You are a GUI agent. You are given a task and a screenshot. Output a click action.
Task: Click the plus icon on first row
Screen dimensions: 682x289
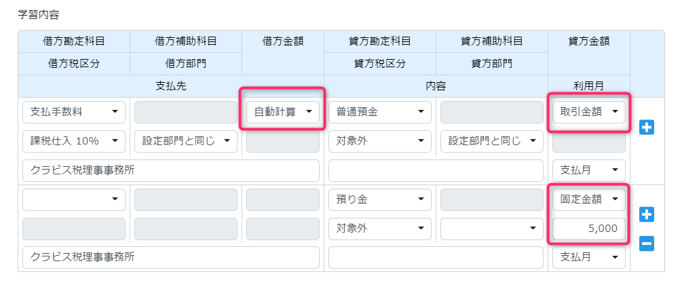pos(647,128)
